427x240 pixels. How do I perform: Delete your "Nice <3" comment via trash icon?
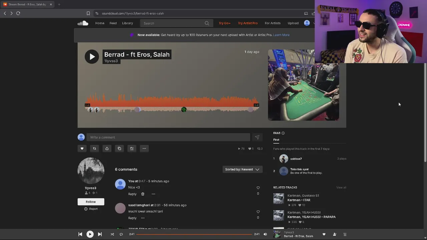[143, 194]
